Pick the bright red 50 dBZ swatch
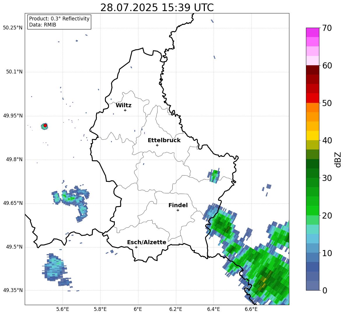 tap(312, 98)
